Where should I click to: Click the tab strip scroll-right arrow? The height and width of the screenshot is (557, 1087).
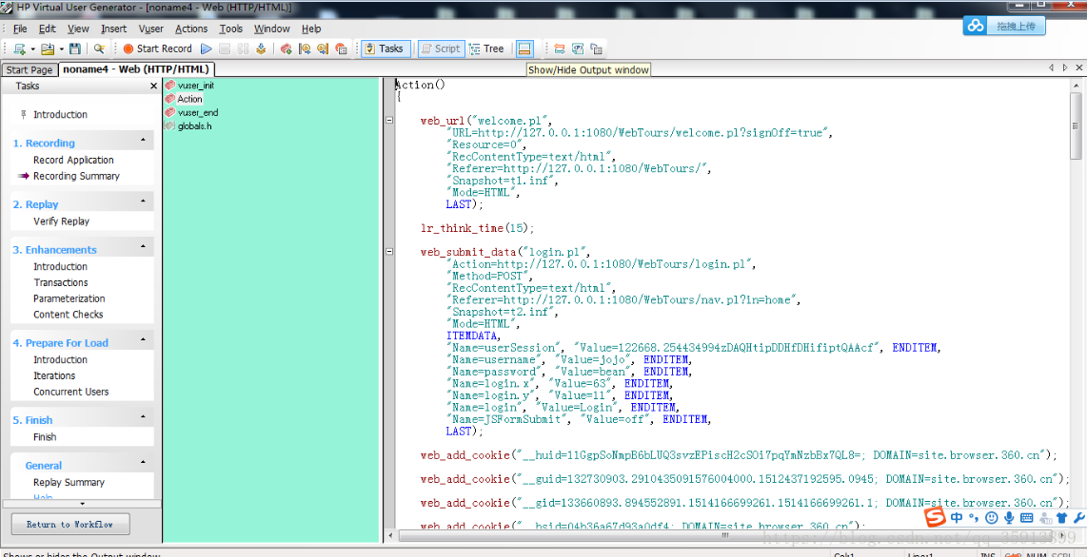[1065, 67]
